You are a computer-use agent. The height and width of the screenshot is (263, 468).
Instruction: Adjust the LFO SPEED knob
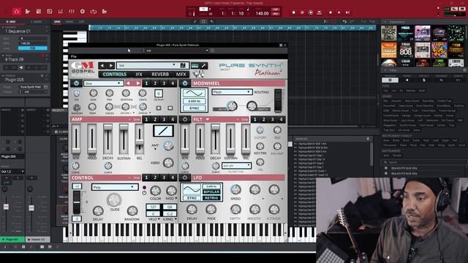click(x=235, y=189)
